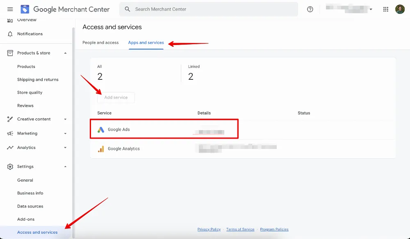Filter by Linked services count
This screenshot has width=410, height=239.
(194, 73)
